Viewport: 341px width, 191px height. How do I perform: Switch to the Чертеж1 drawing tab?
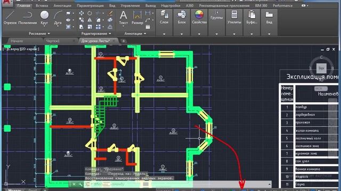[53, 41]
